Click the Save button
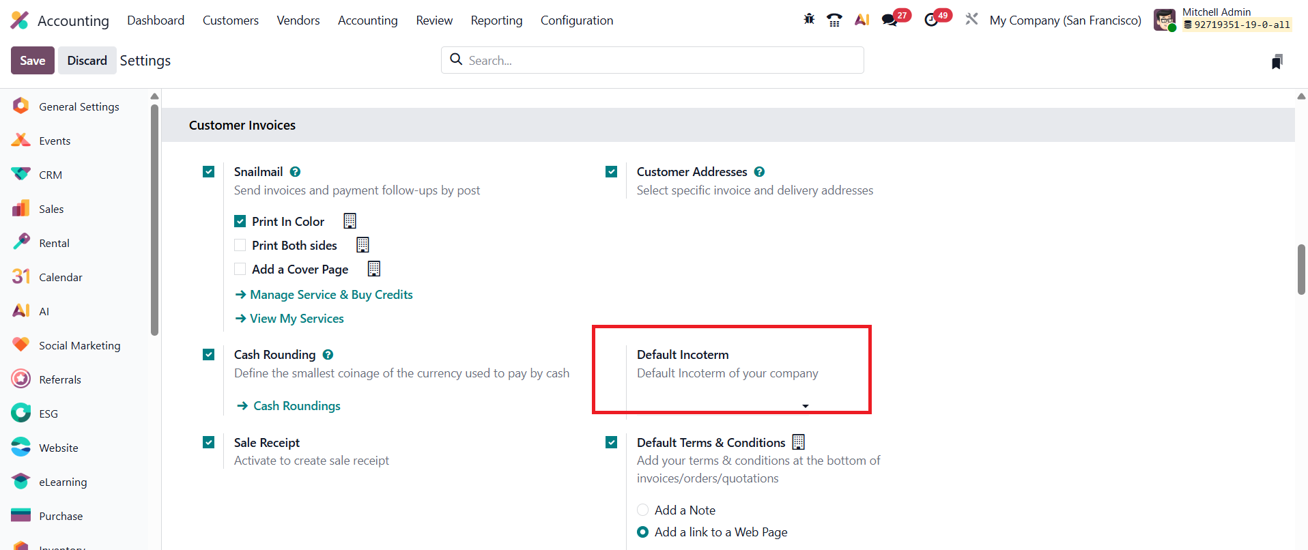The height and width of the screenshot is (550, 1308). (x=32, y=61)
